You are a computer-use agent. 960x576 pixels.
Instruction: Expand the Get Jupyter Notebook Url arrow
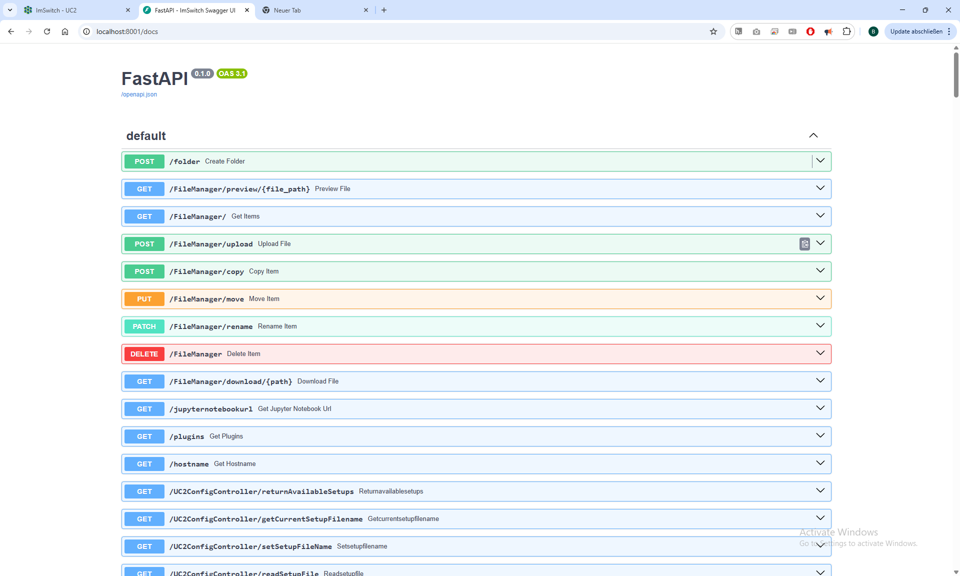[820, 408]
